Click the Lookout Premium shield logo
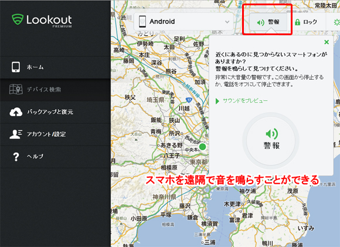340x247 pixels. (18, 19)
